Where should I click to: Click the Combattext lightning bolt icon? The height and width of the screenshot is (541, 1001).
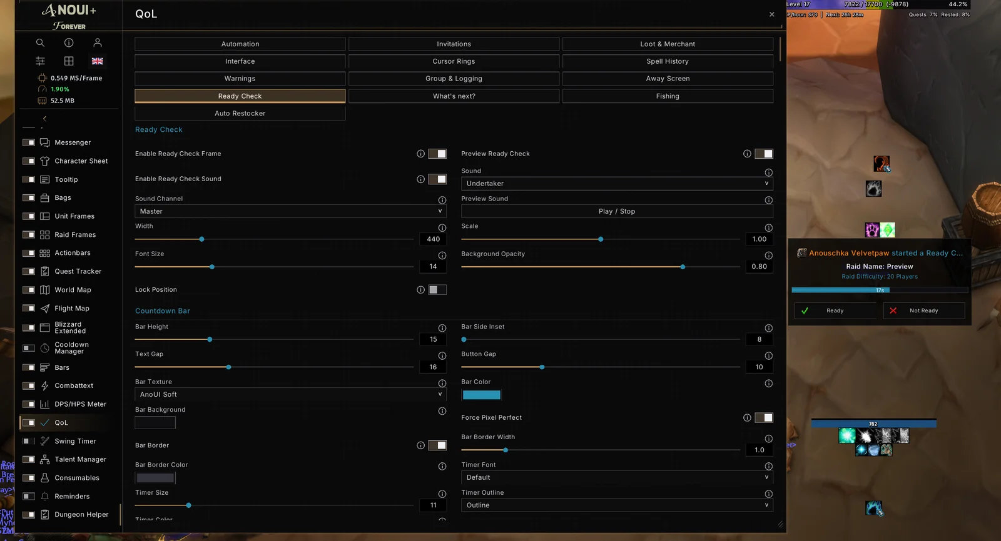point(44,386)
